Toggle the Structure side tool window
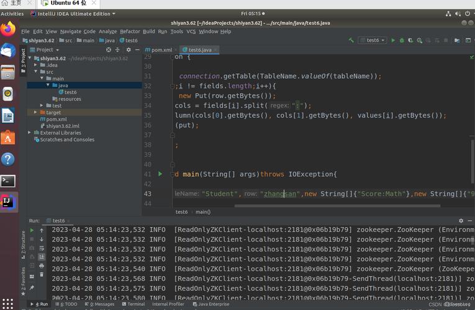The image size is (475, 310). coord(23,244)
